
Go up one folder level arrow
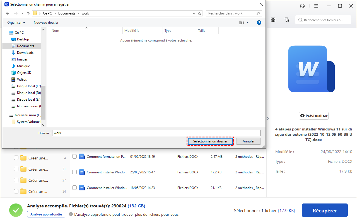point(28,13)
